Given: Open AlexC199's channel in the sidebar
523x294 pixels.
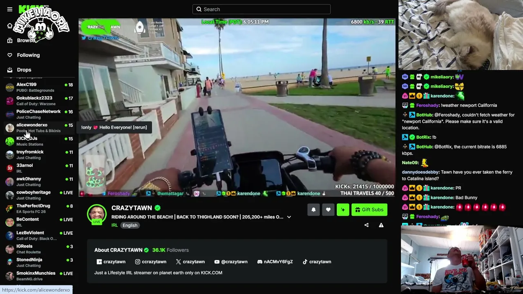Looking at the screenshot, I should [x=39, y=87].
